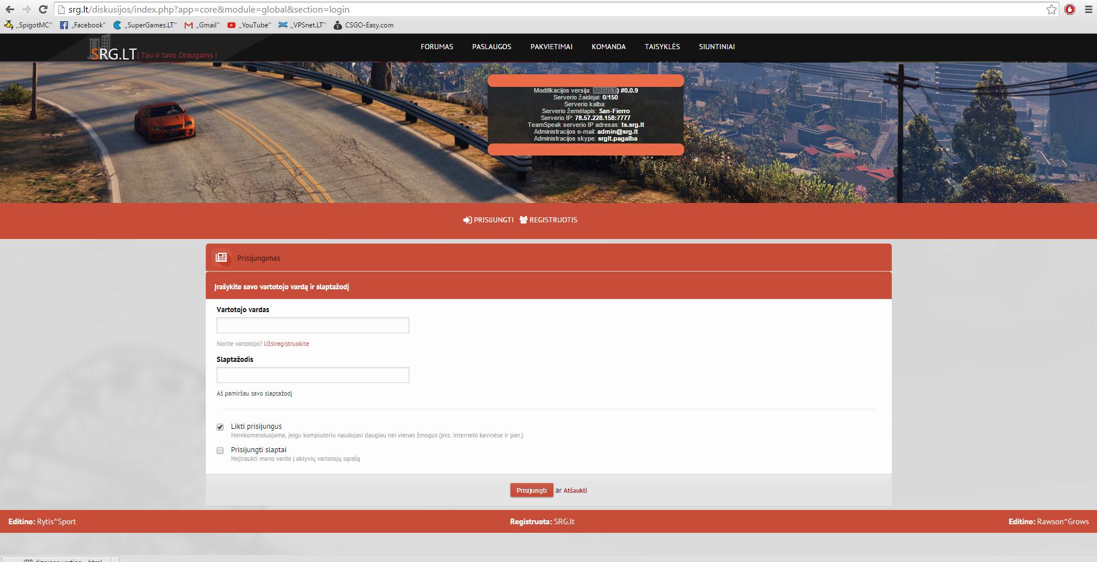Click the San-Fierro map name text
Screen dimensions: 1097x562
tap(614, 111)
